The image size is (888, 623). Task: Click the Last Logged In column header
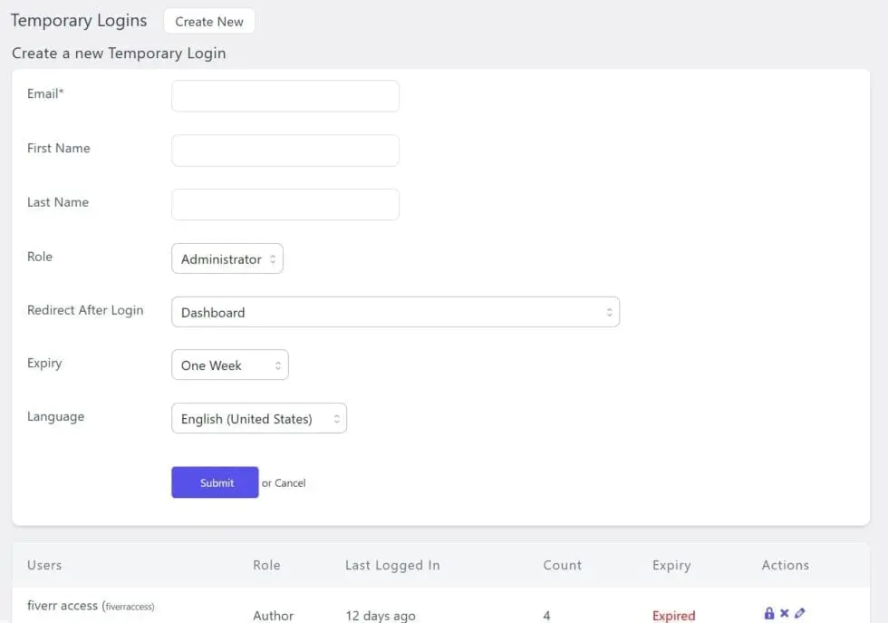[x=392, y=565]
